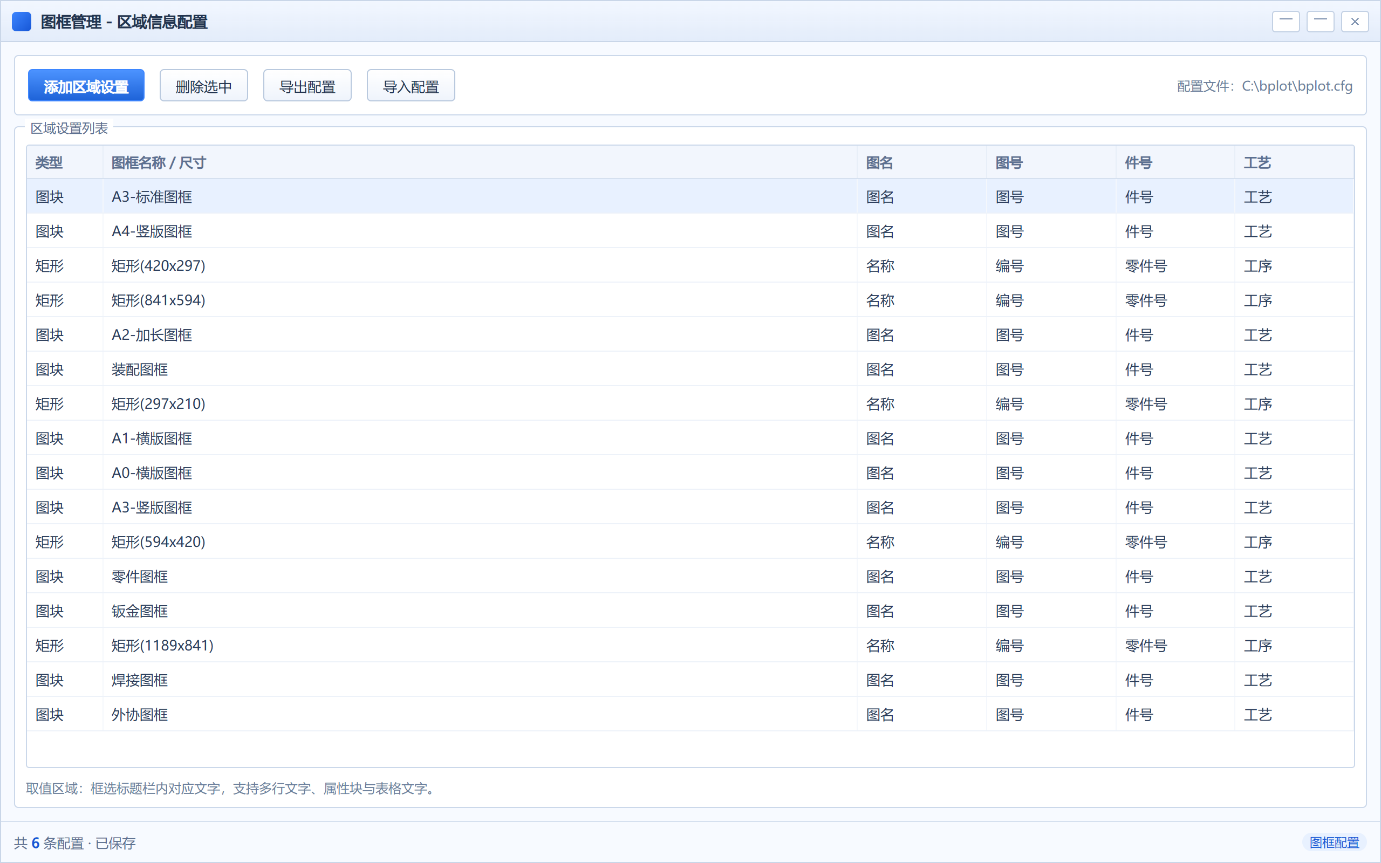Click the 图框名称 / 尺寸 column header

[x=480, y=163]
